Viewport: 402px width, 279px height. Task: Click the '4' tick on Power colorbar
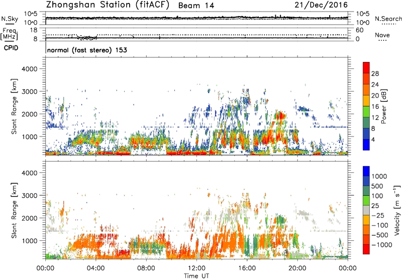[x=373, y=139]
